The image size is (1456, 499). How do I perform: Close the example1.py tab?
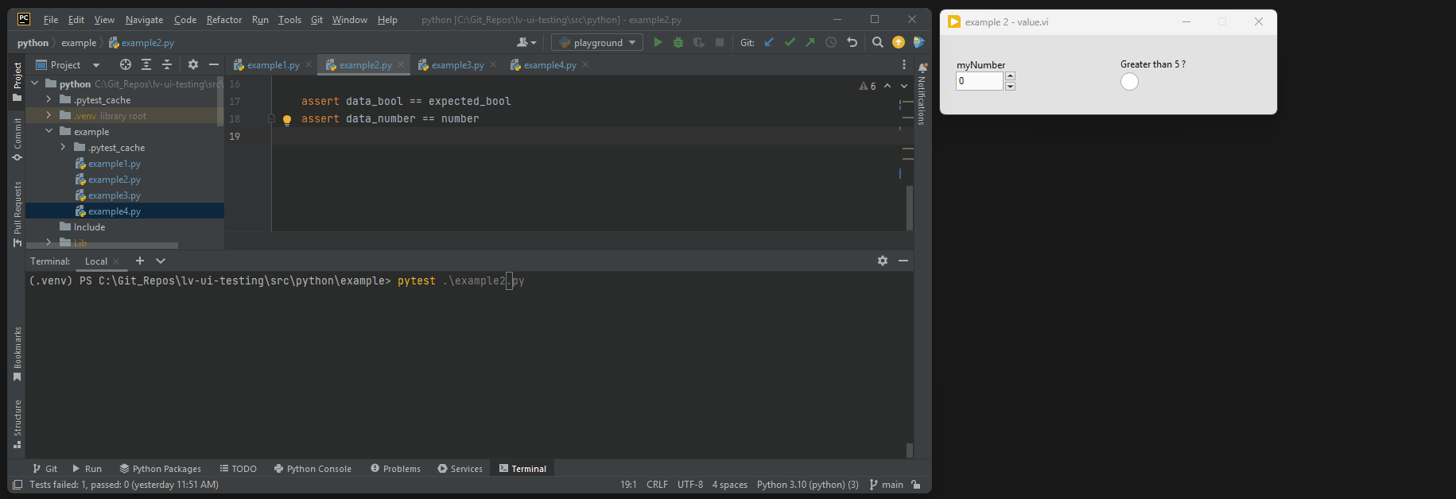pos(309,65)
